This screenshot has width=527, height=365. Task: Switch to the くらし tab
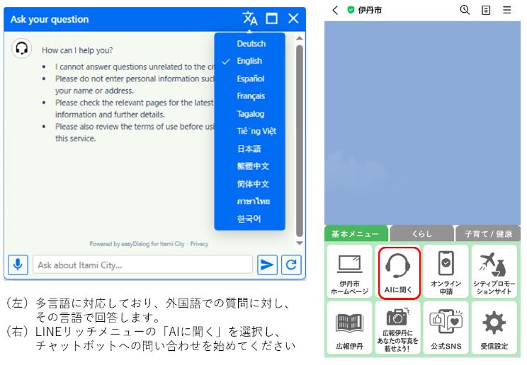(x=421, y=233)
